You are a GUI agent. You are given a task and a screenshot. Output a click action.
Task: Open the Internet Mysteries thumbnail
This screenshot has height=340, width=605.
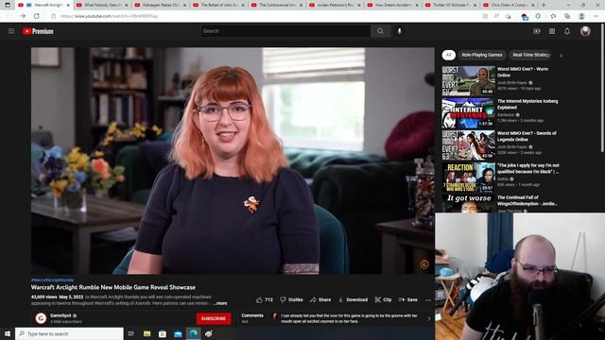(469, 113)
